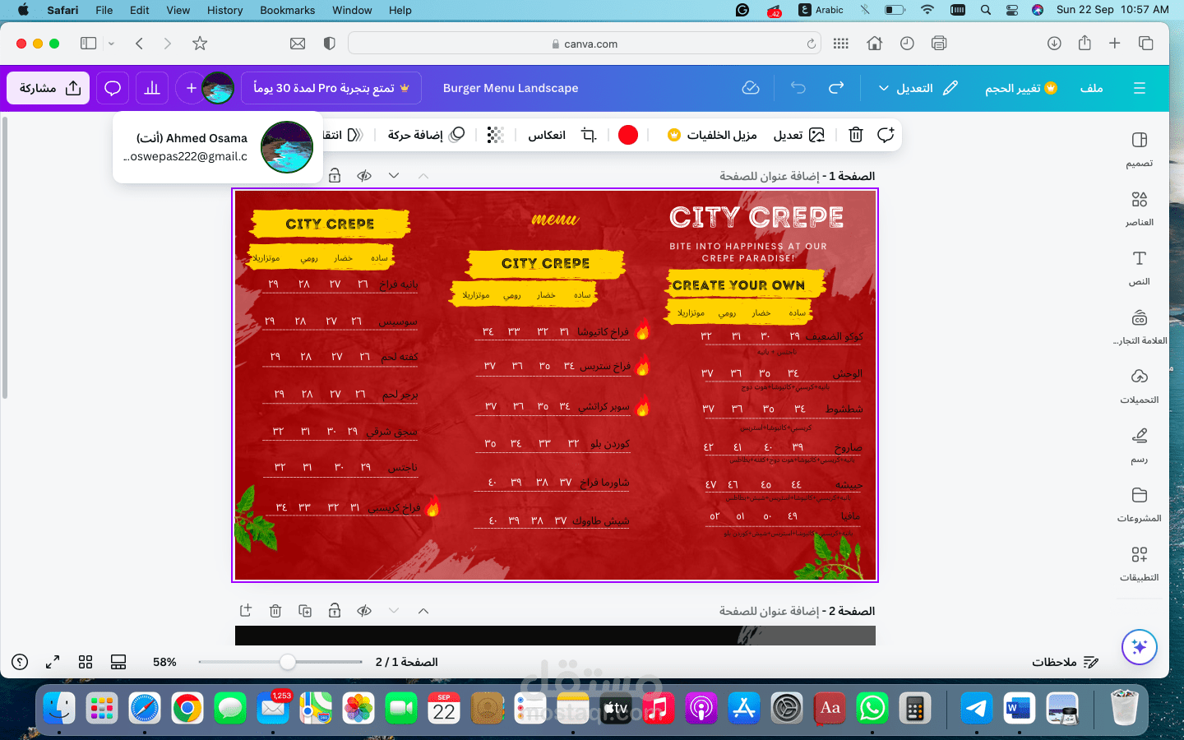Move page 2 up with chevron
Screen dimensions: 1184x740
(423, 611)
